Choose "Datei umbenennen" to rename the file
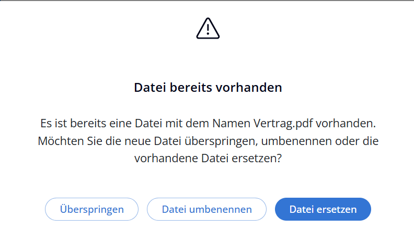The image size is (414, 241). click(x=207, y=209)
